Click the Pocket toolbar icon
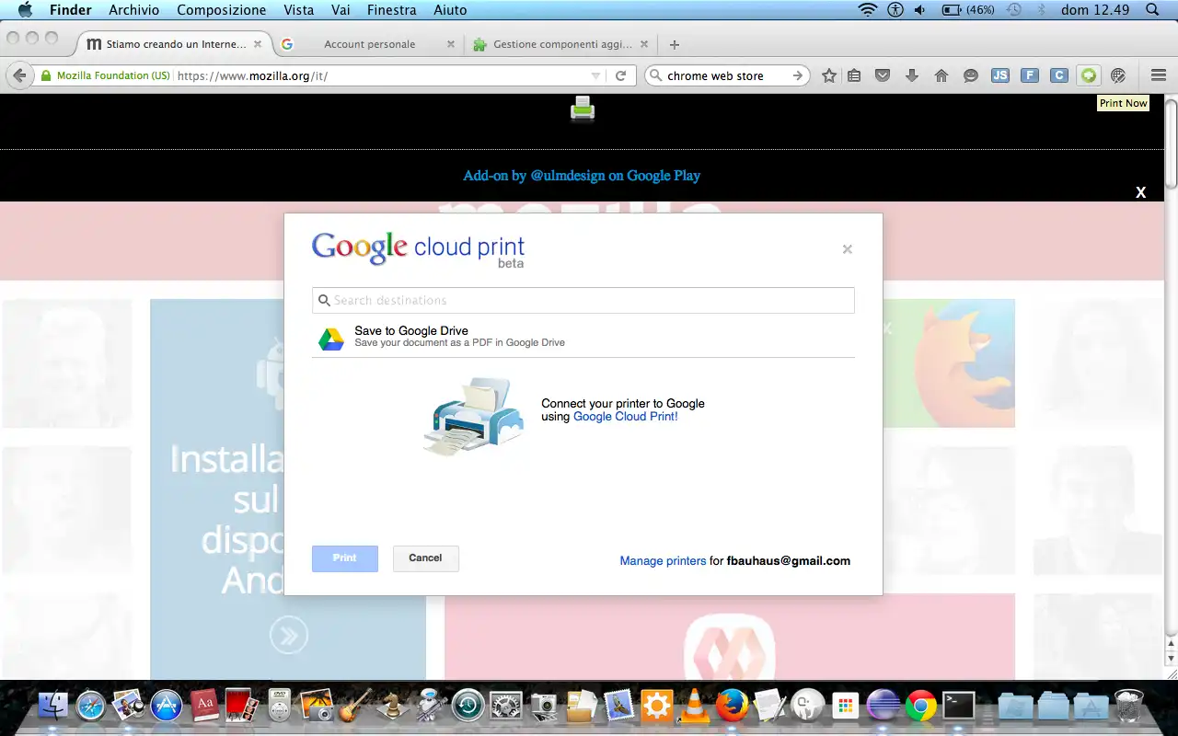 [883, 75]
